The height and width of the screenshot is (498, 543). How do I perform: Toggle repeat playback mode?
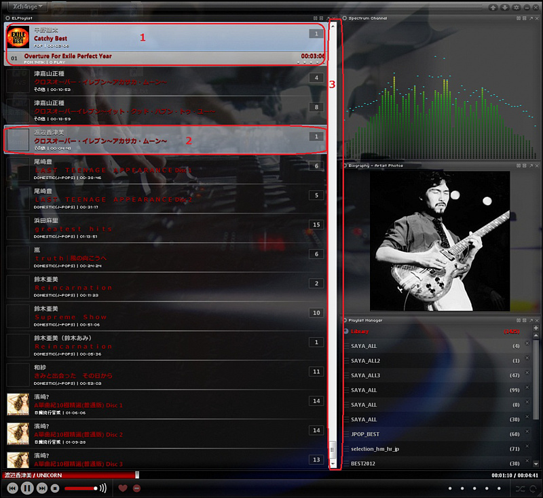click(x=533, y=489)
